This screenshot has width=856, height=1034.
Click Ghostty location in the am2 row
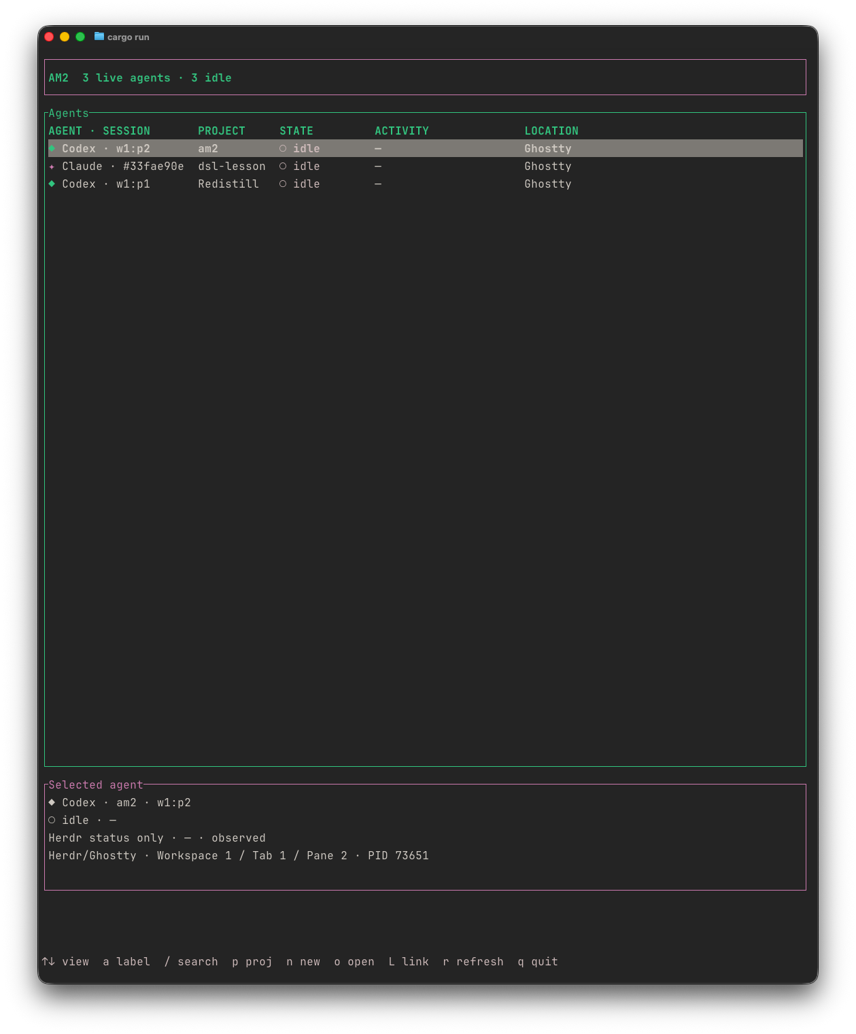pos(548,148)
